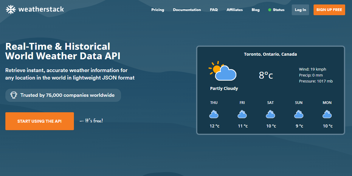Open the Blog link
This screenshot has width=352, height=176.
[255, 10]
